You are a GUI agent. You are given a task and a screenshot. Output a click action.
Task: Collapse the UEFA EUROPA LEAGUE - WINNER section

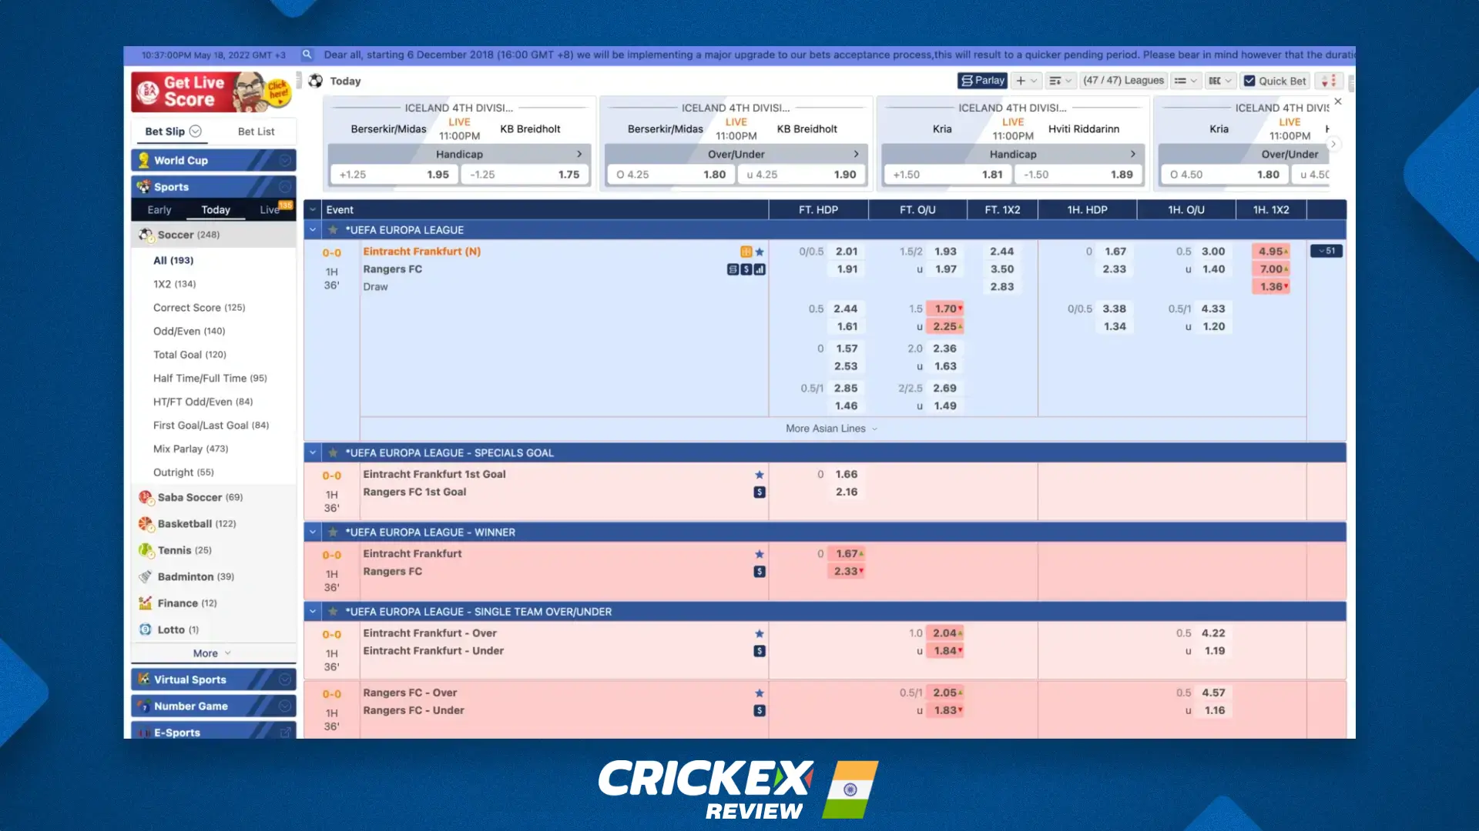tap(312, 532)
